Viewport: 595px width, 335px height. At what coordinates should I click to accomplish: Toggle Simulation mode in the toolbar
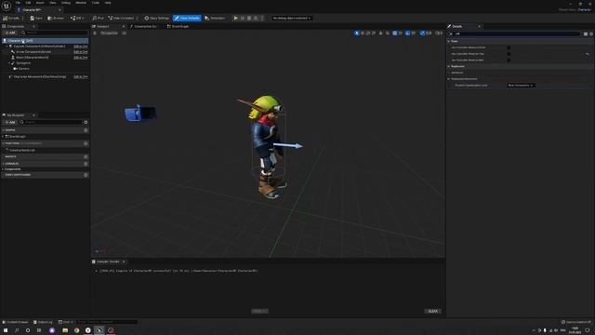pos(215,18)
